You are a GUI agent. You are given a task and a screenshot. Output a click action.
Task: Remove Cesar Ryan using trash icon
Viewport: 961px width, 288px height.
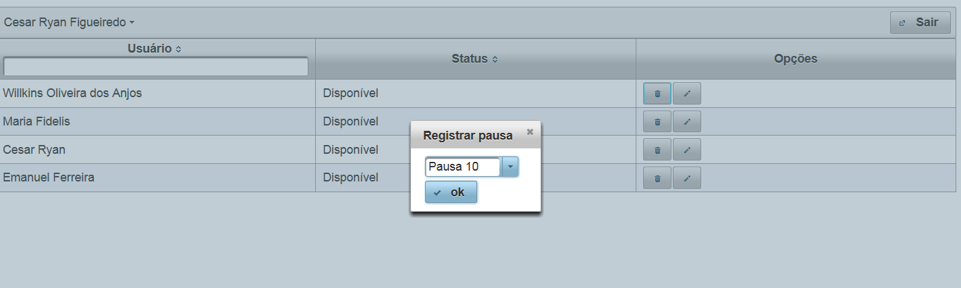[657, 150]
